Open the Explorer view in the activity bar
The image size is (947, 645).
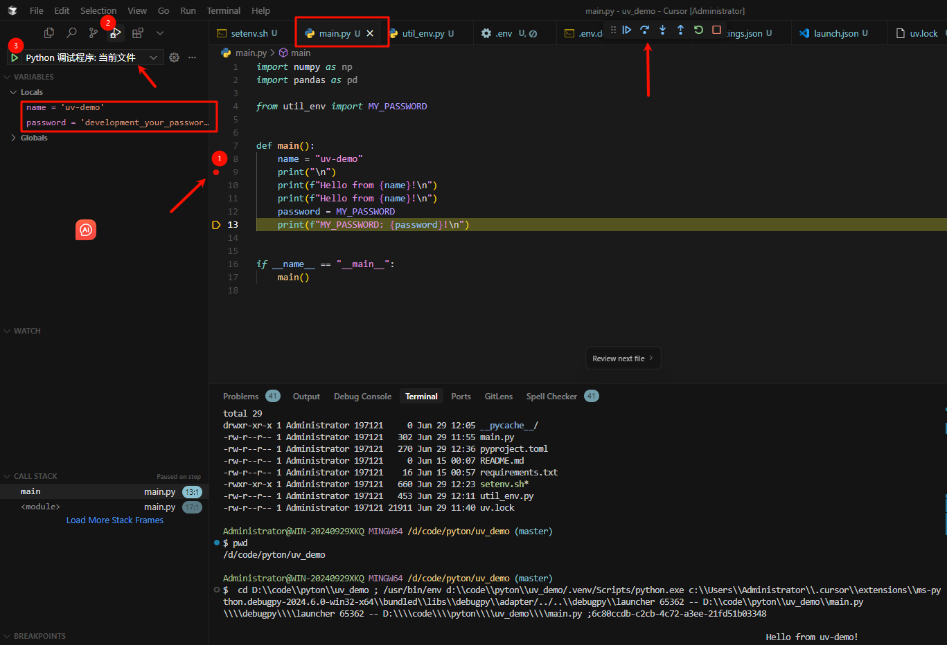coord(48,33)
